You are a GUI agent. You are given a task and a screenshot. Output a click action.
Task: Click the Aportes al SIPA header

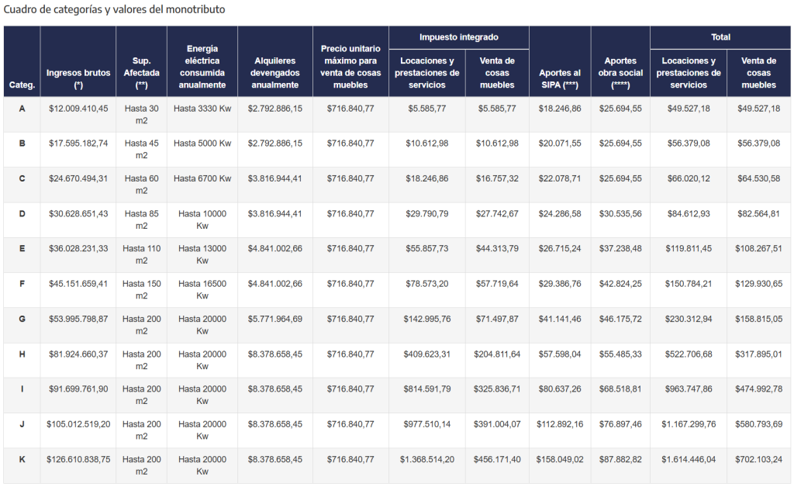(x=560, y=61)
